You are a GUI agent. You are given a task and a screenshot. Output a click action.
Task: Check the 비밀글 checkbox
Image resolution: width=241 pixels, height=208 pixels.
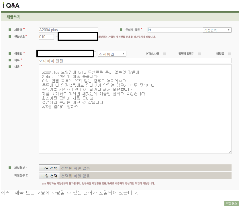[230, 53]
